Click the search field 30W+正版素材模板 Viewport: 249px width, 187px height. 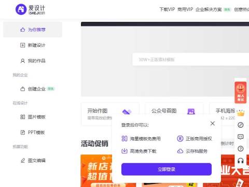(190, 60)
